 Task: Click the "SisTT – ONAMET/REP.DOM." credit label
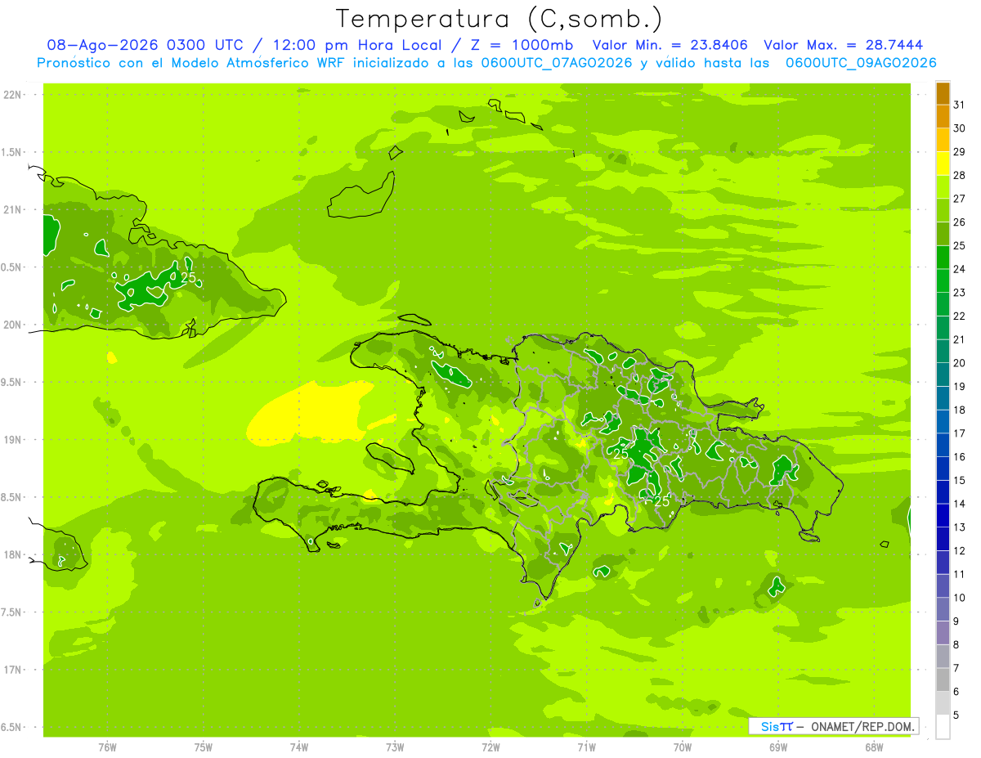834,726
